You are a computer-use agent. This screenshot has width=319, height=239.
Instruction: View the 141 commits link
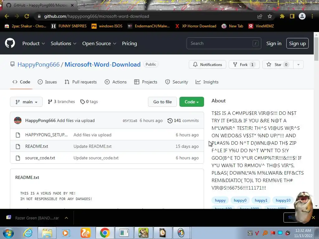point(183,121)
